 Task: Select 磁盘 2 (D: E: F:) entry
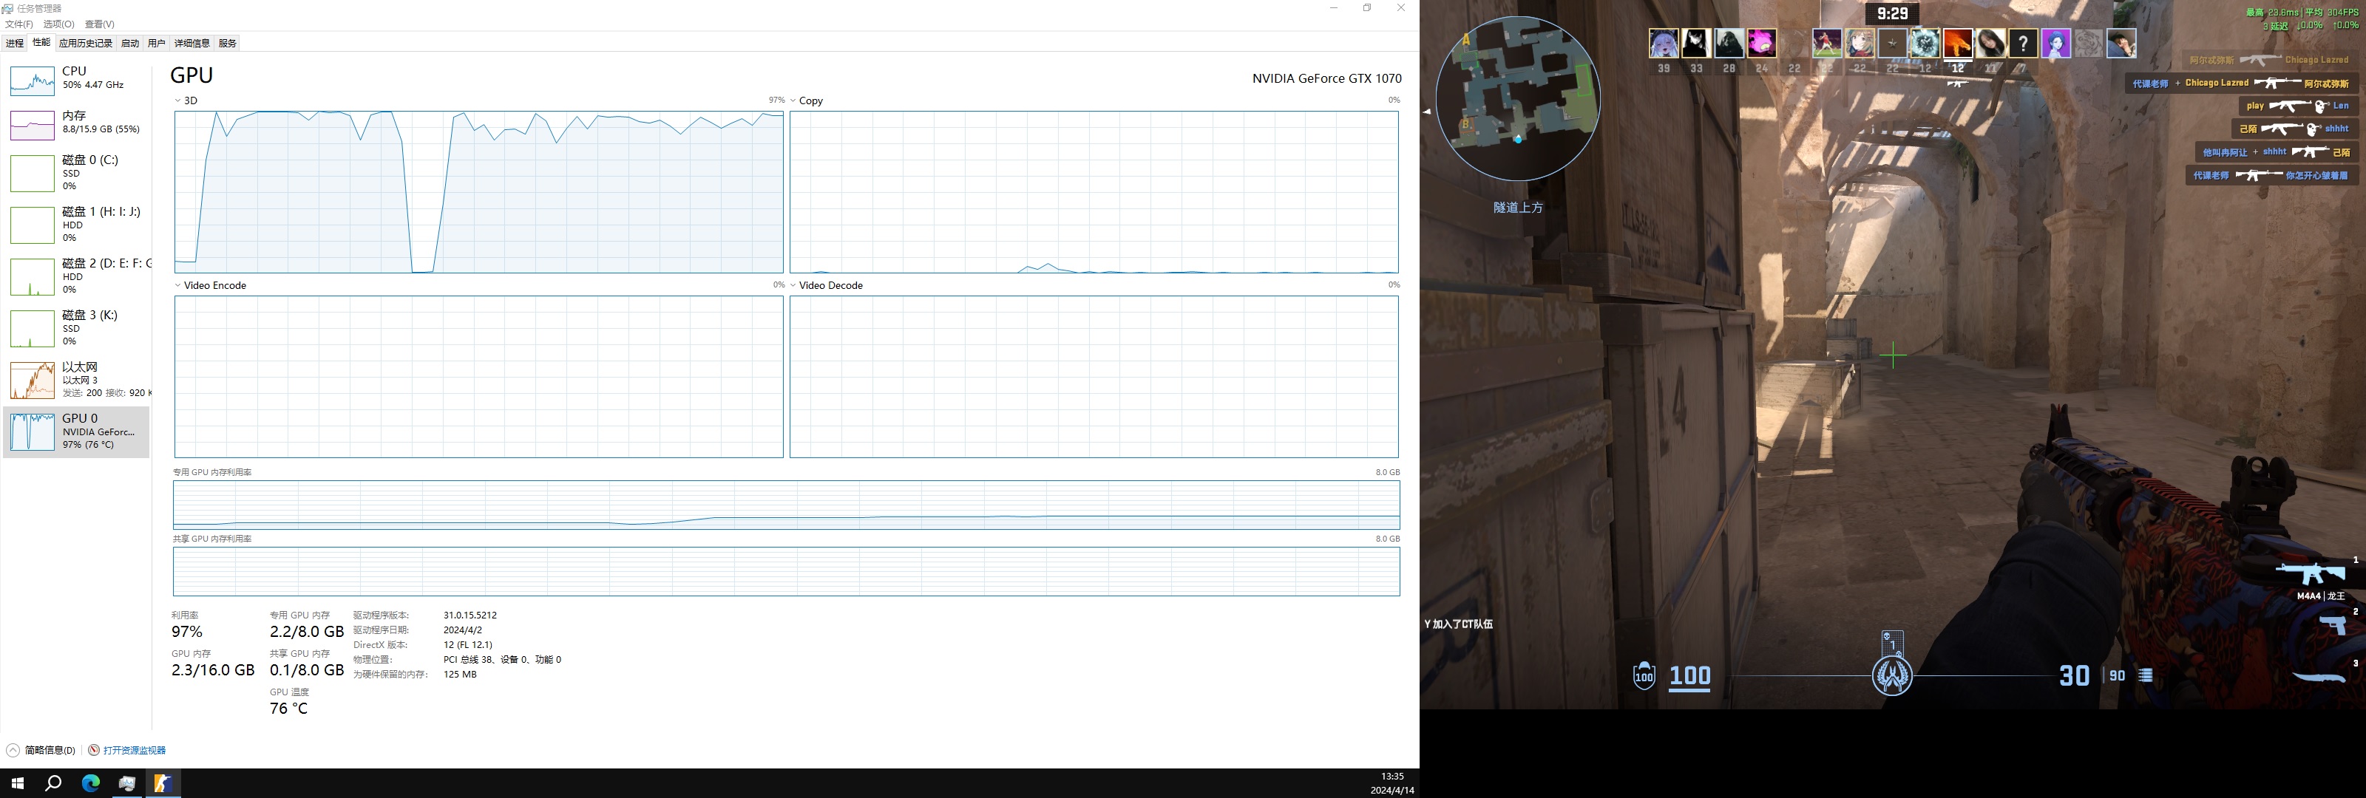(77, 276)
